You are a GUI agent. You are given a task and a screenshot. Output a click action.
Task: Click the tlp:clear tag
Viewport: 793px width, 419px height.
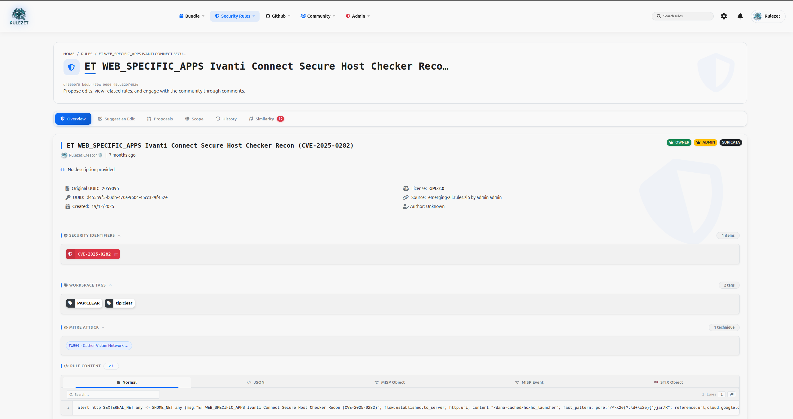pyautogui.click(x=120, y=303)
